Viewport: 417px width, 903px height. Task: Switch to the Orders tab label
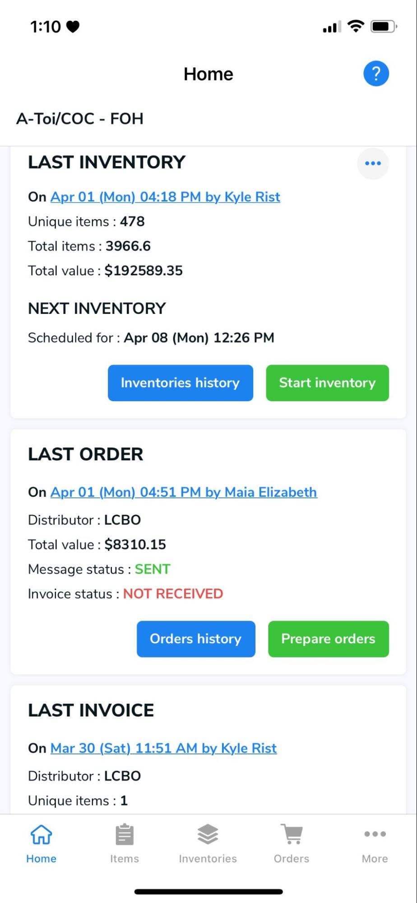click(292, 859)
